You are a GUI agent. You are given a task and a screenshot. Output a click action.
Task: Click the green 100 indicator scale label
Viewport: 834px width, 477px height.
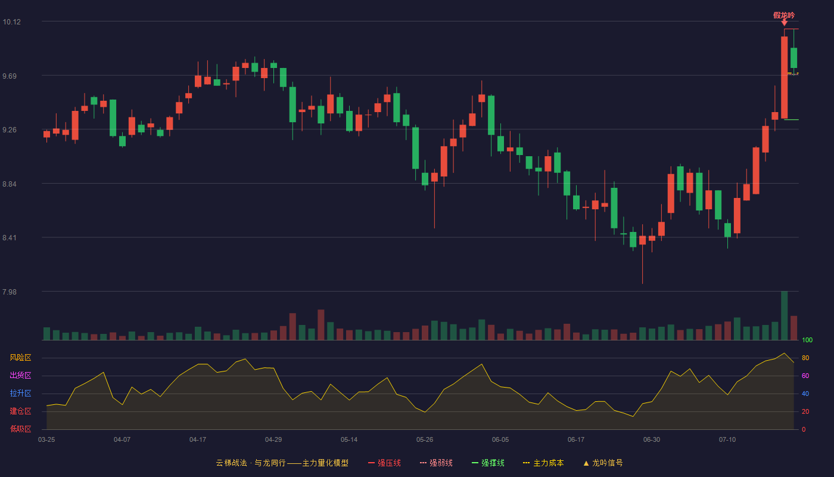point(807,340)
